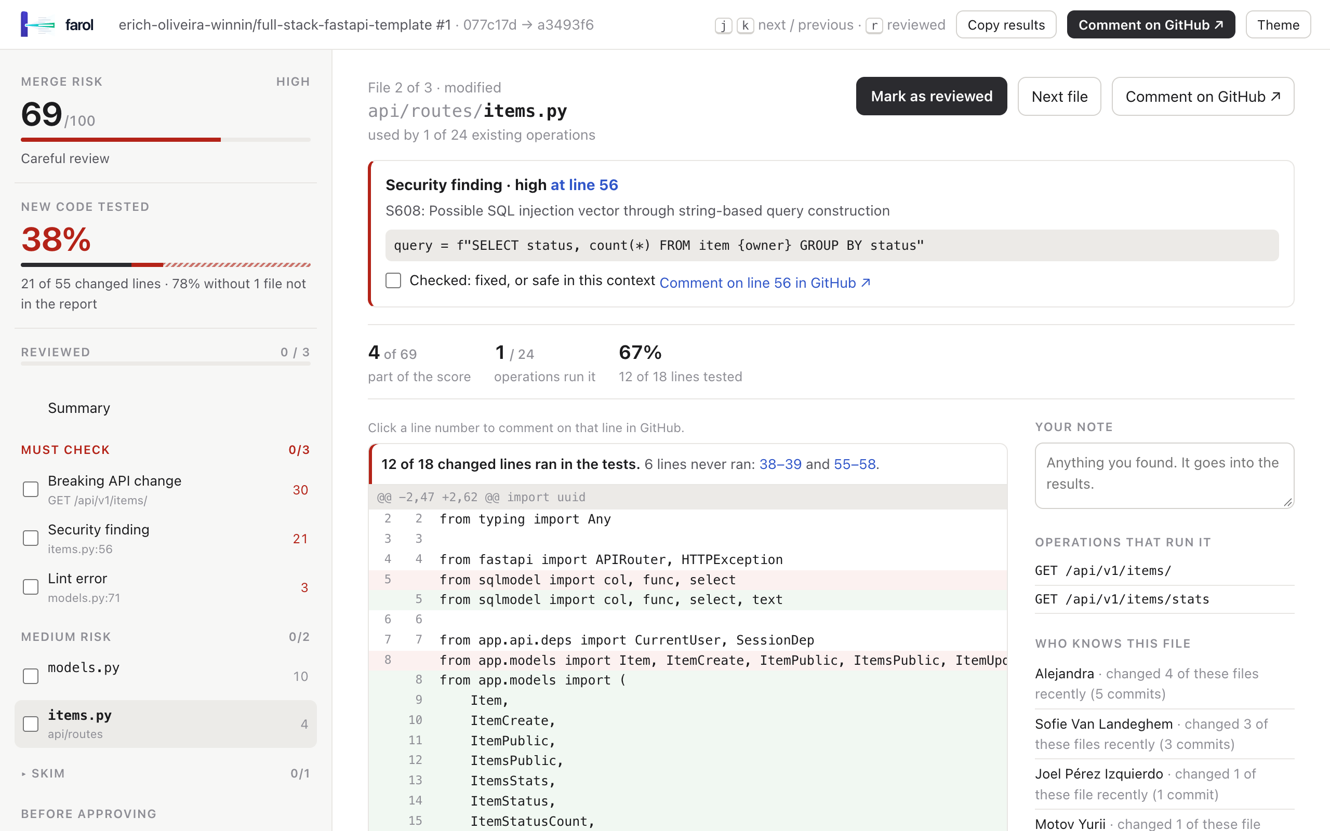This screenshot has height=831, width=1330.
Task: Check the Lint error models.py:71 checkbox
Action: click(31, 587)
